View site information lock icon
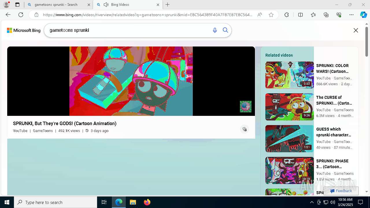Image resolution: width=370 pixels, height=208 pixels. (x=36, y=15)
